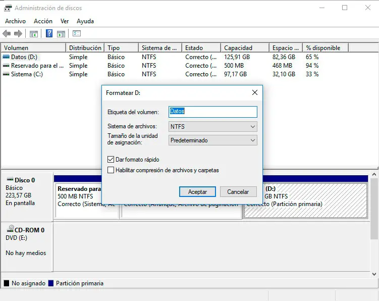Sort by the Volumen column header
Image resolution: width=379 pixels, height=301 pixels.
[33, 47]
